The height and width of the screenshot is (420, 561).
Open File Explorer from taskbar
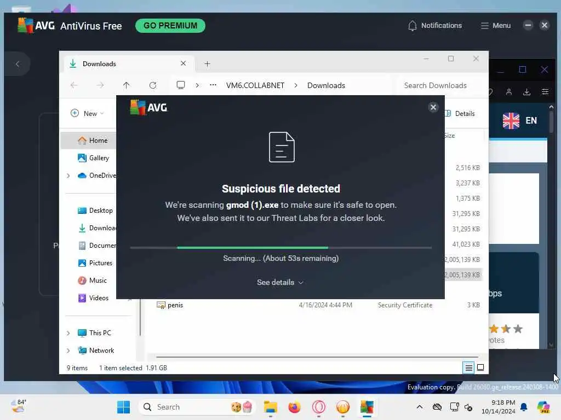click(271, 407)
